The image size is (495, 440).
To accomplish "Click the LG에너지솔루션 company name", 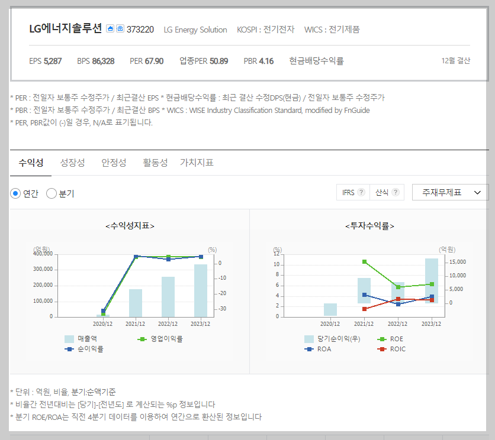I will [x=66, y=29].
